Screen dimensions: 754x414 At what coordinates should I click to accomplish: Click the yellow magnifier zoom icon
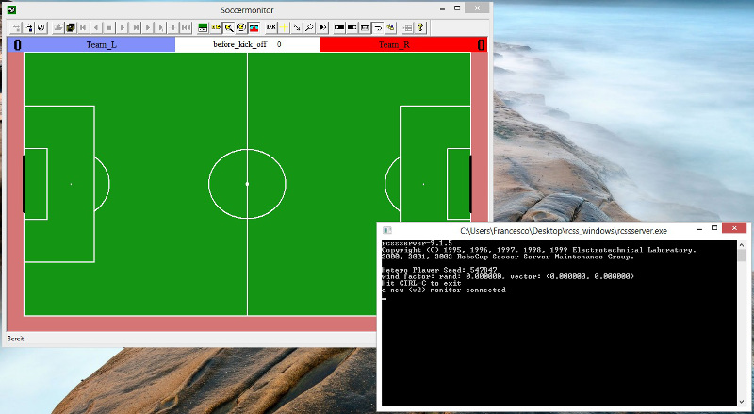pyautogui.click(x=228, y=27)
